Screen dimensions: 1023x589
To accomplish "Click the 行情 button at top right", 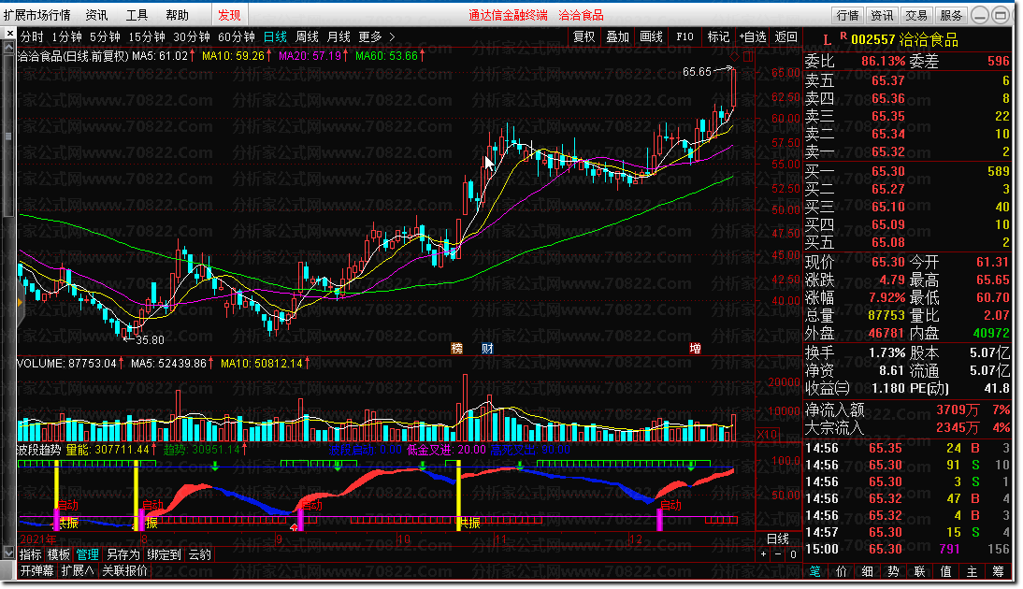I will click(x=847, y=15).
